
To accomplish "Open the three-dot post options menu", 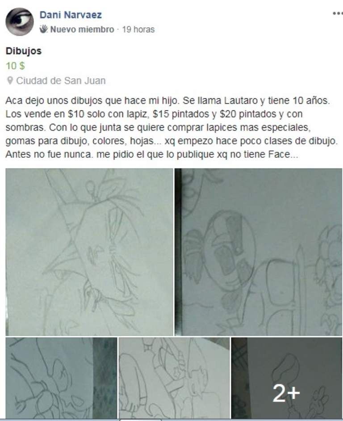I will (338, 13).
